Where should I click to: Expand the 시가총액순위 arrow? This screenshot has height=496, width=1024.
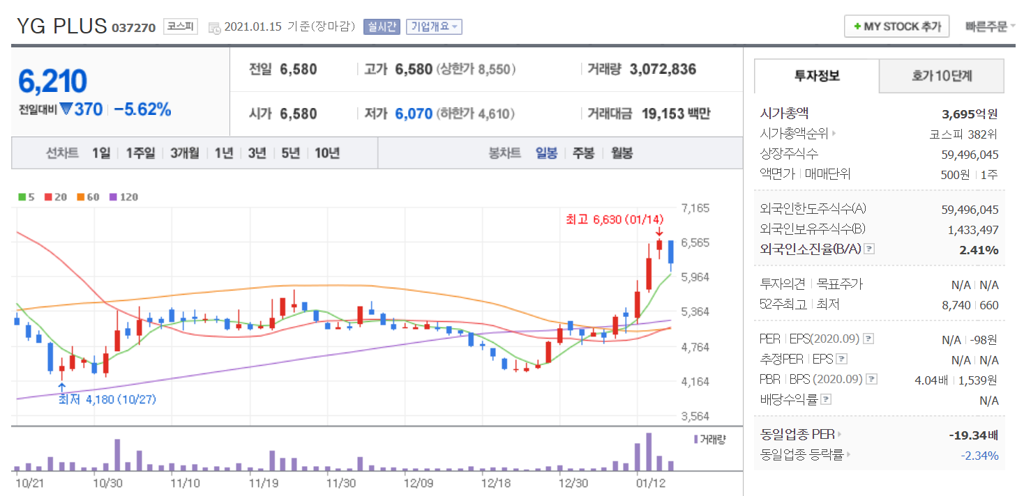tap(834, 134)
